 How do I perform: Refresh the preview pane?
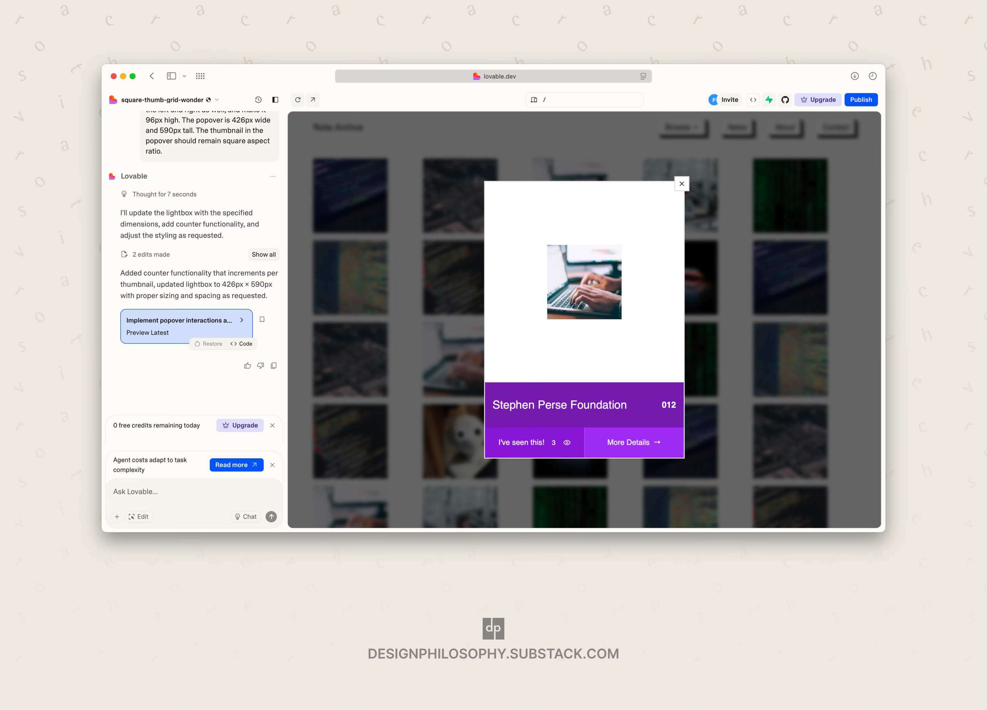(298, 100)
